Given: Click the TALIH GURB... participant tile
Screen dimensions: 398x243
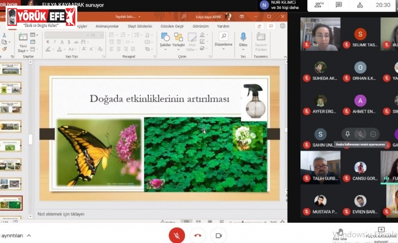Looking at the screenshot, I should tap(320, 167).
